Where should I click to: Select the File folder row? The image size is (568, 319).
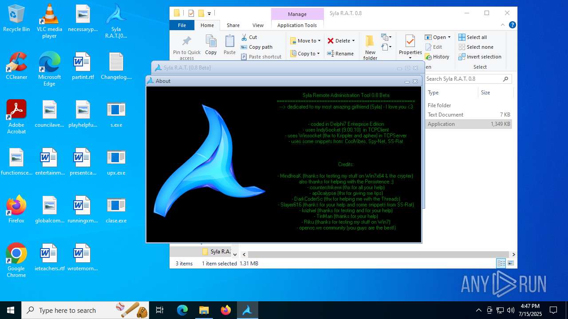click(469, 105)
